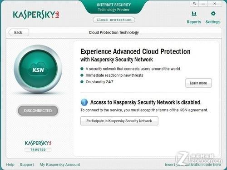This screenshot has height=170, width=227.
Task: Click the Kaspersky Trusted badge
Action: click(38, 146)
